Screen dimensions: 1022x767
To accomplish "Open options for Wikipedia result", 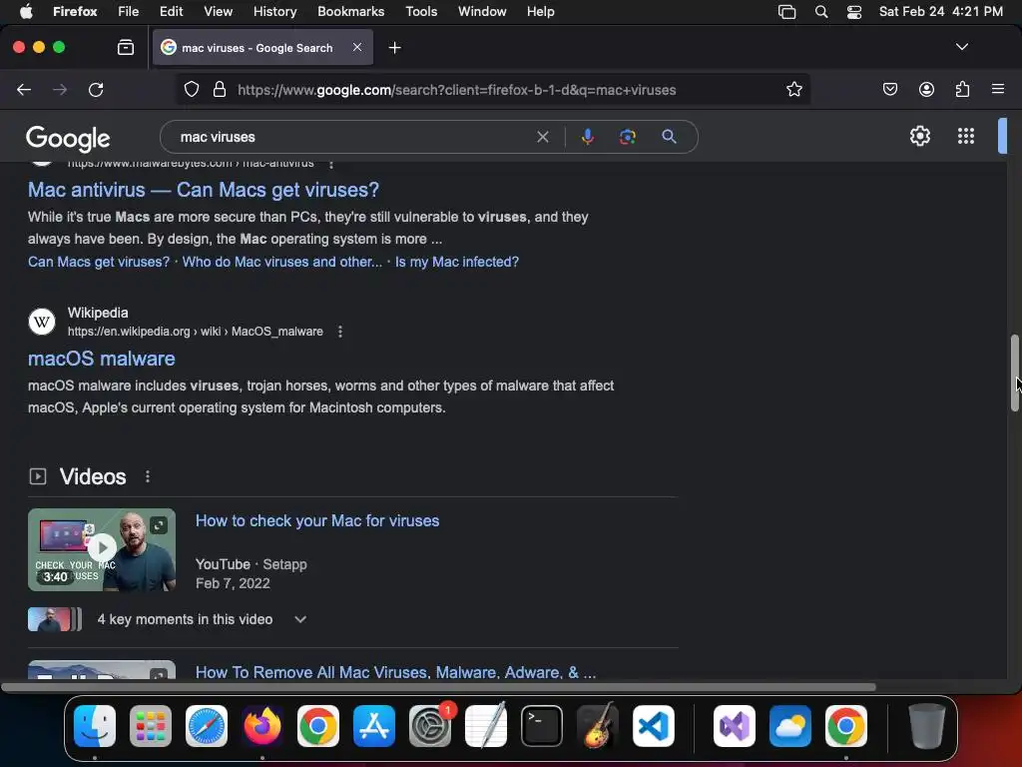I will click(340, 332).
